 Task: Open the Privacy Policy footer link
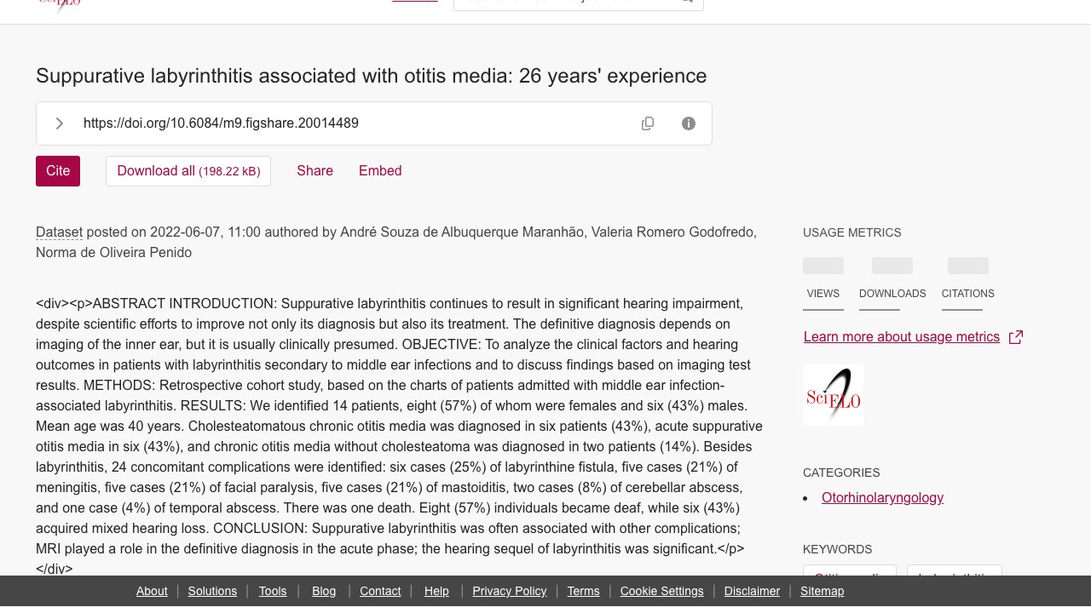tap(510, 591)
